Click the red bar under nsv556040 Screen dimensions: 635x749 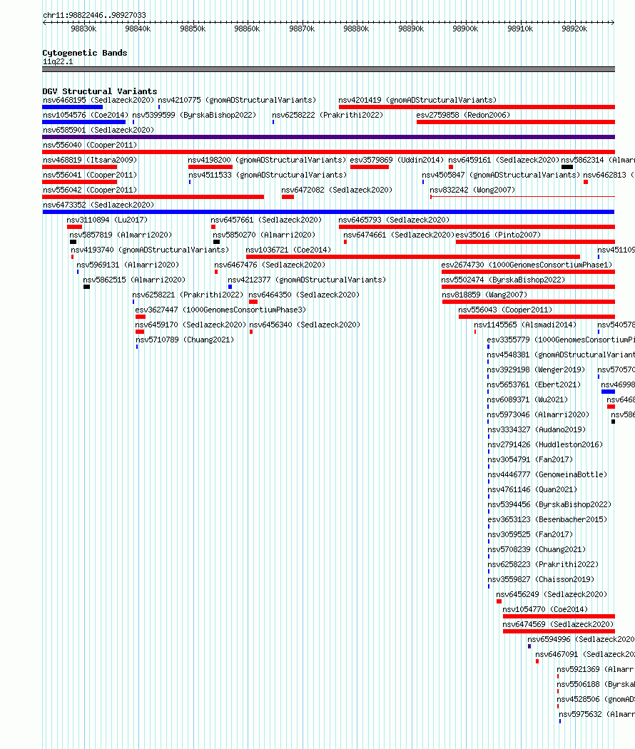click(328, 152)
